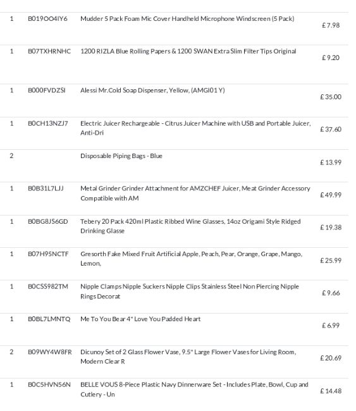Click the £35.00 price of the soap dispenser
The width and height of the screenshot is (356, 411).
tap(331, 97)
